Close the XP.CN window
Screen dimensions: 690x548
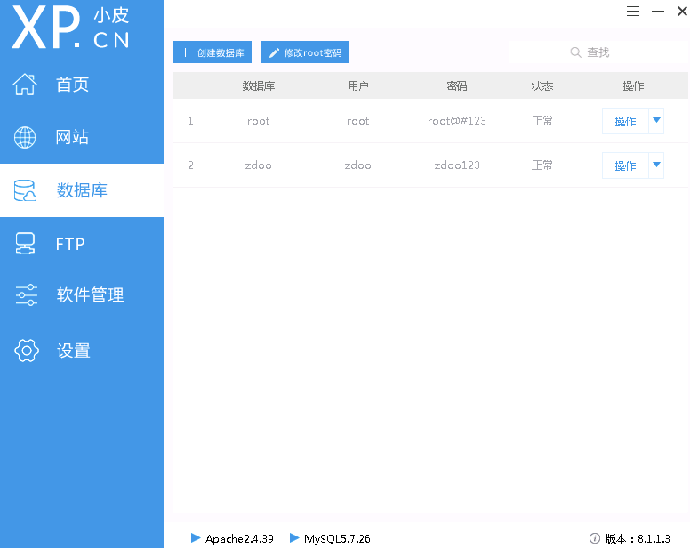coord(682,11)
